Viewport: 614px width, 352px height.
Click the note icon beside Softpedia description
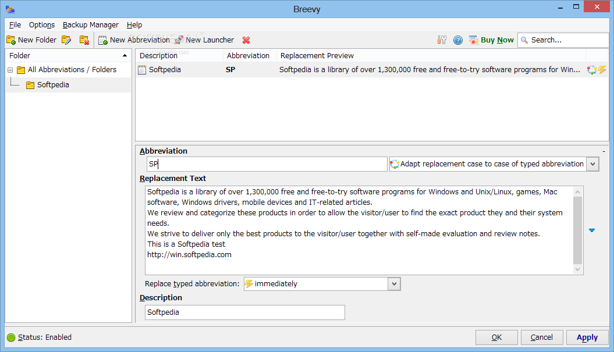tap(142, 70)
